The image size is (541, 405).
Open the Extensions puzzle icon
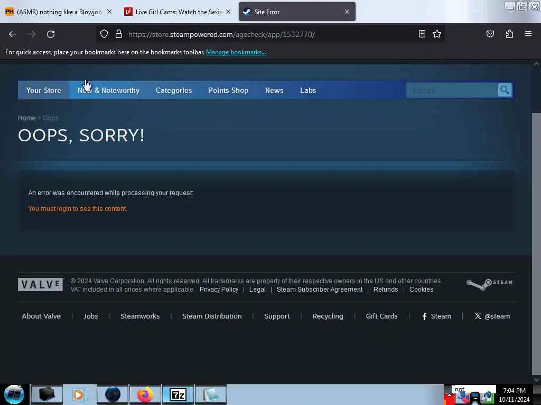[509, 34]
